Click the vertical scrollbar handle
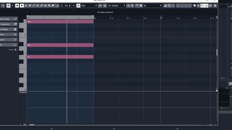The height and width of the screenshot is (130, 232). pos(217,52)
